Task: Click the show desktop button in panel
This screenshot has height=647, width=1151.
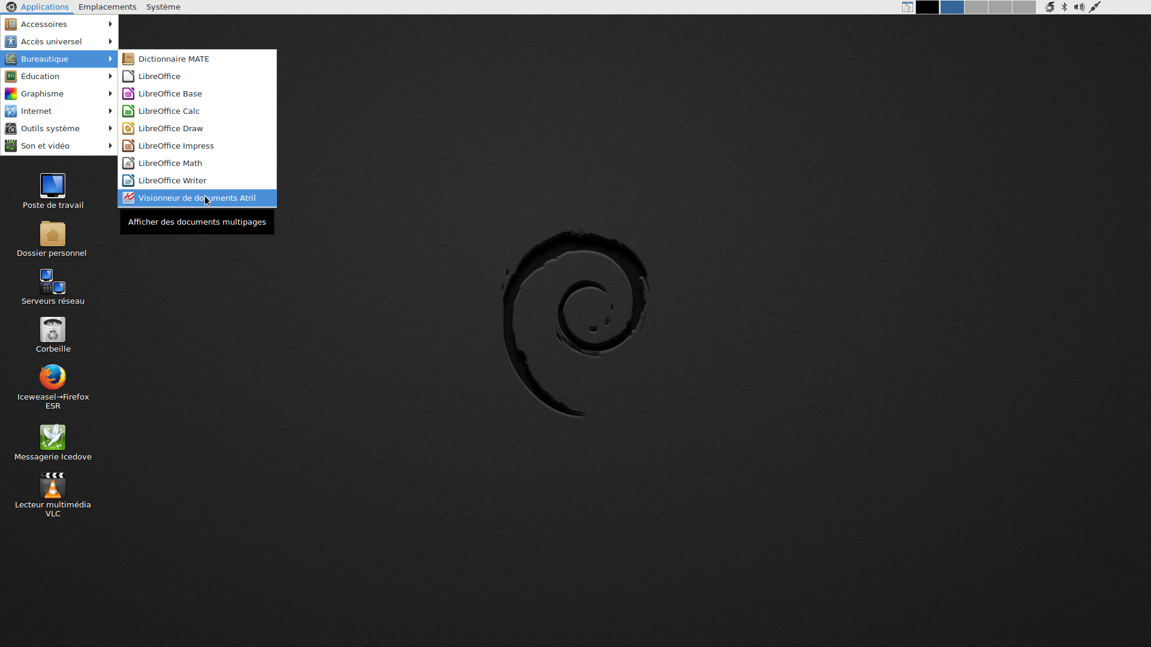Action: coord(908,7)
